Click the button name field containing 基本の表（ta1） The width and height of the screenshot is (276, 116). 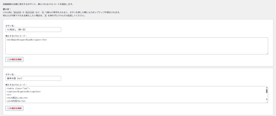coord(33,78)
